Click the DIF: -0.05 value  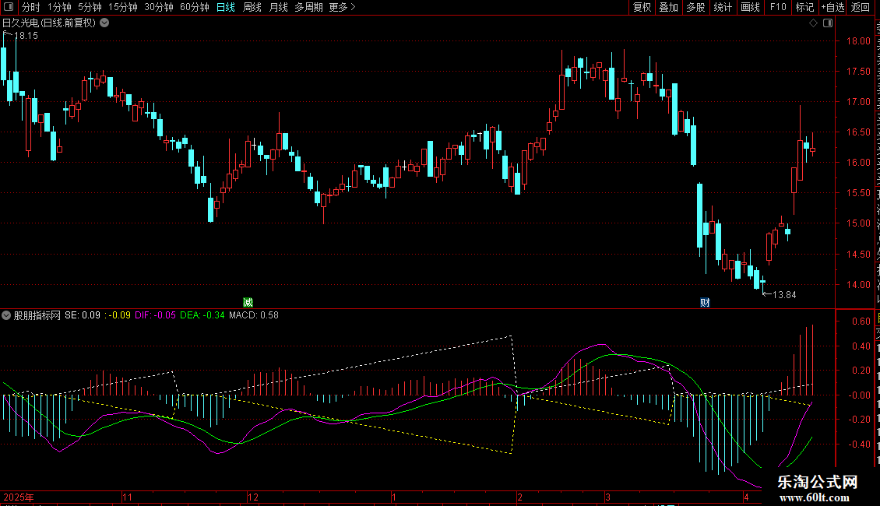click(x=155, y=315)
